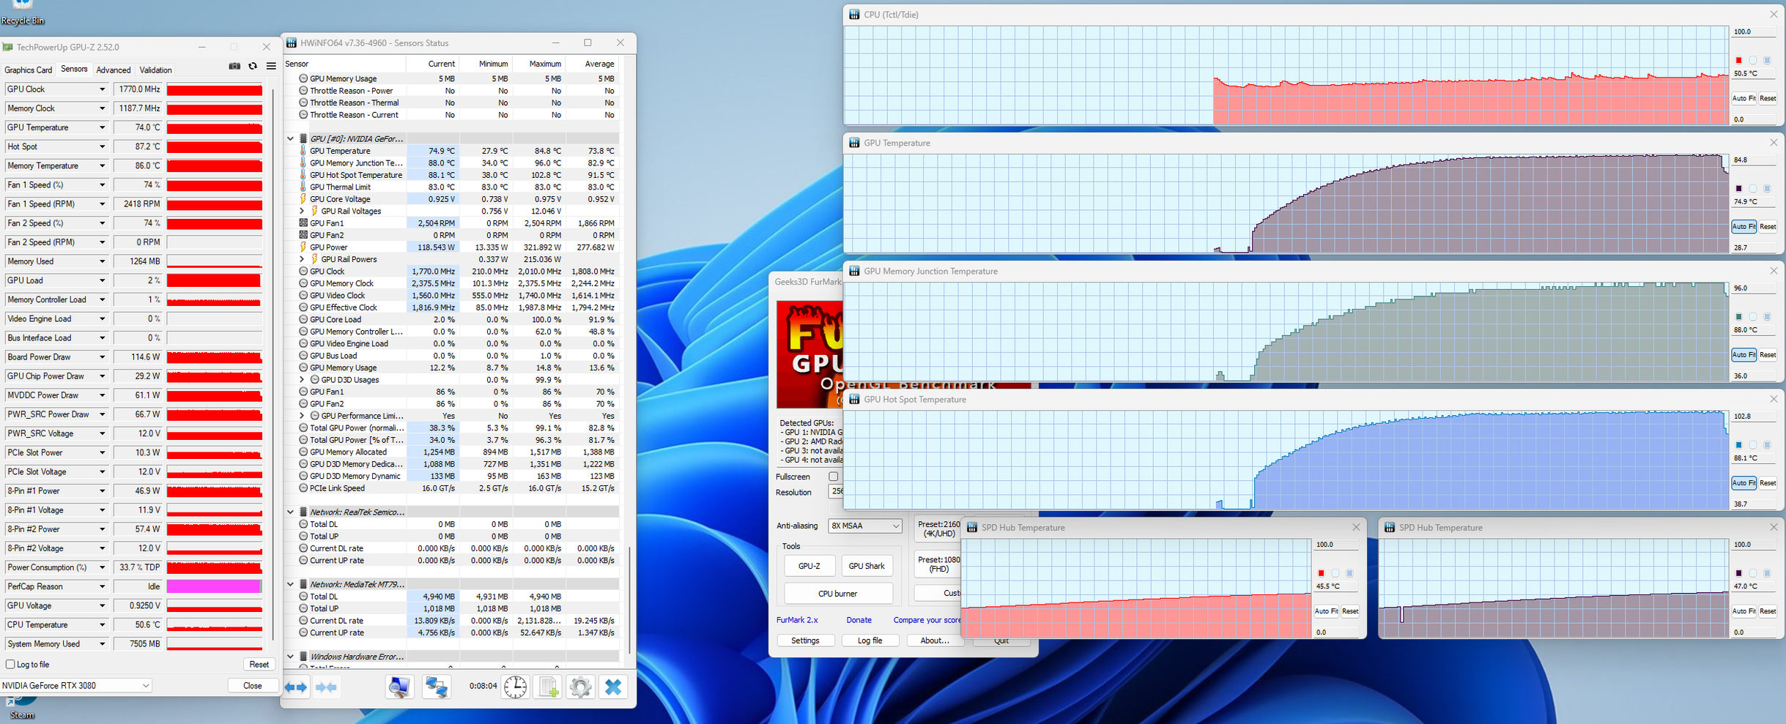Screen dimensions: 1786x724
Task: Click the GPU-Z refresh icon
Action: [x=253, y=66]
